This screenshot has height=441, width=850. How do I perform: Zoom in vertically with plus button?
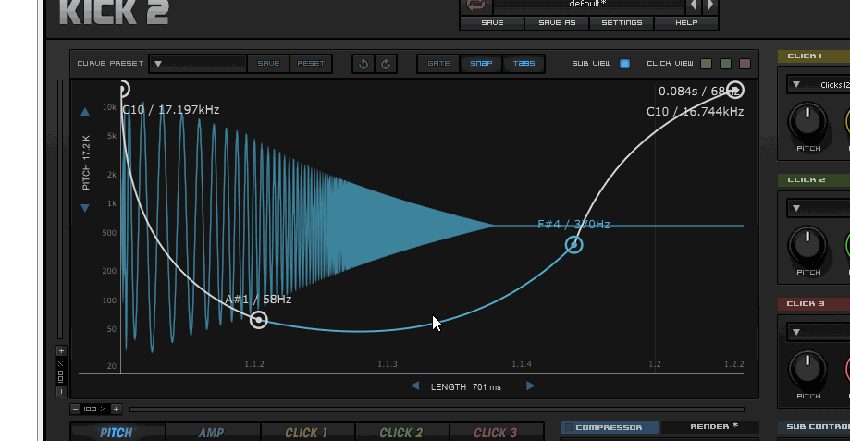[61, 351]
